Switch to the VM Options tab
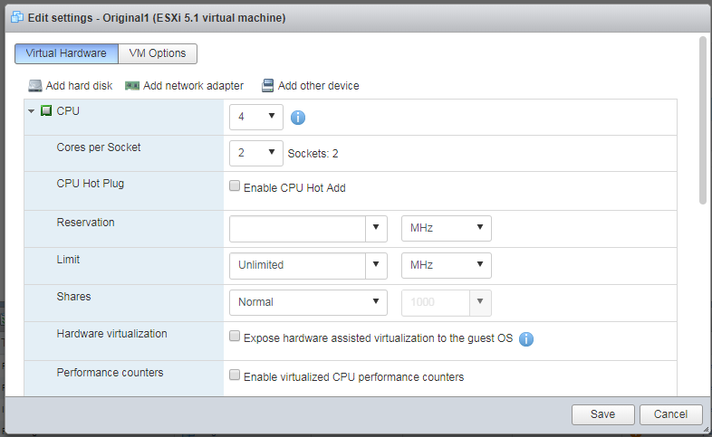The height and width of the screenshot is (437, 712). click(x=158, y=53)
